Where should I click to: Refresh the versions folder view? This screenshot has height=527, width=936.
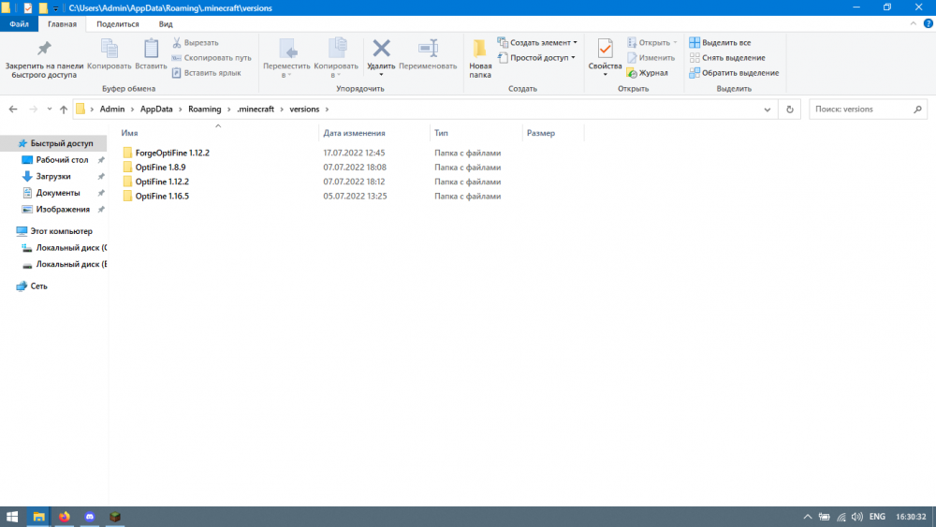[790, 110]
